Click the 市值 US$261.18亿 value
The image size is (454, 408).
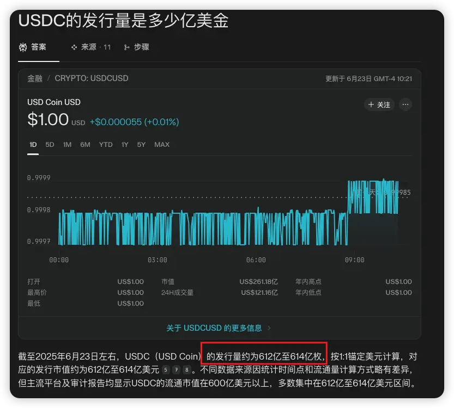pos(258,281)
